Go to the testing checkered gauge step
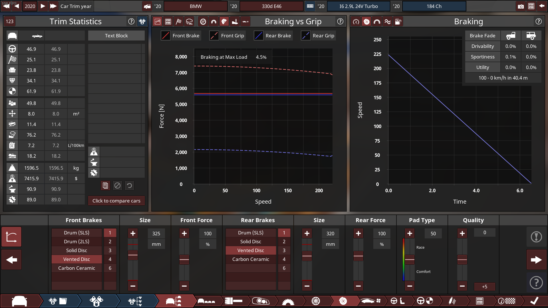Image resolution: width=548 pixels, height=308 pixels. point(507,301)
